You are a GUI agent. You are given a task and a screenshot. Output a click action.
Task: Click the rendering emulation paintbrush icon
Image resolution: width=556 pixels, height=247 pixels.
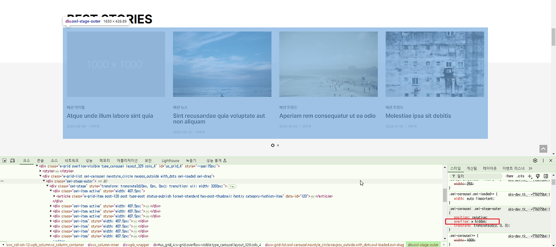537,176
